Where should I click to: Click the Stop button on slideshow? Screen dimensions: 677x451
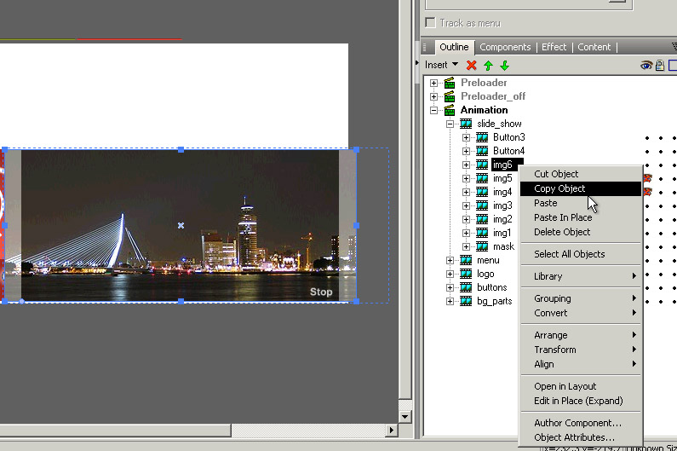pos(321,292)
